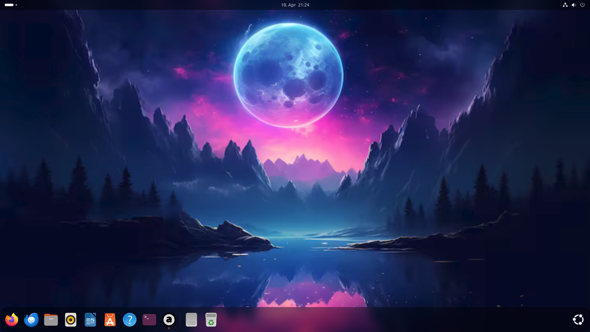Click the date text '10. Apr'
The height and width of the screenshot is (332, 590).
[288, 5]
